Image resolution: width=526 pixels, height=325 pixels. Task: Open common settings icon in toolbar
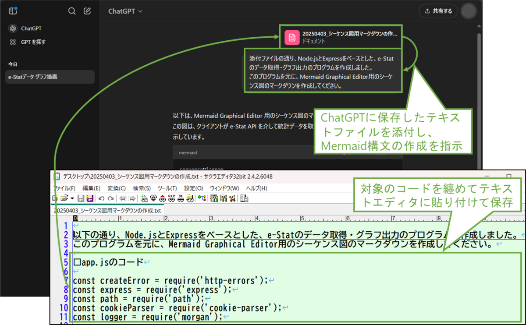(x=224, y=198)
